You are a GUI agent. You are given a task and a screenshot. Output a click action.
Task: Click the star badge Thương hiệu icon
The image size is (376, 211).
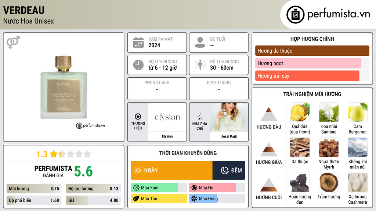click(x=138, y=116)
